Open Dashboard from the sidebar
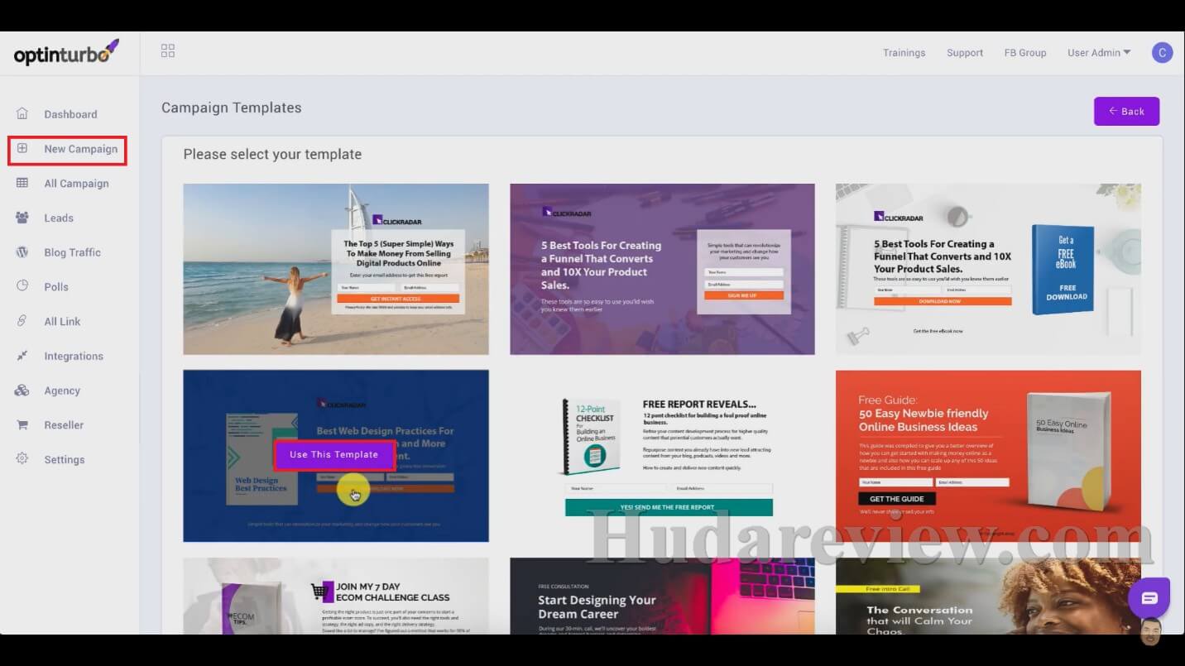 [70, 114]
